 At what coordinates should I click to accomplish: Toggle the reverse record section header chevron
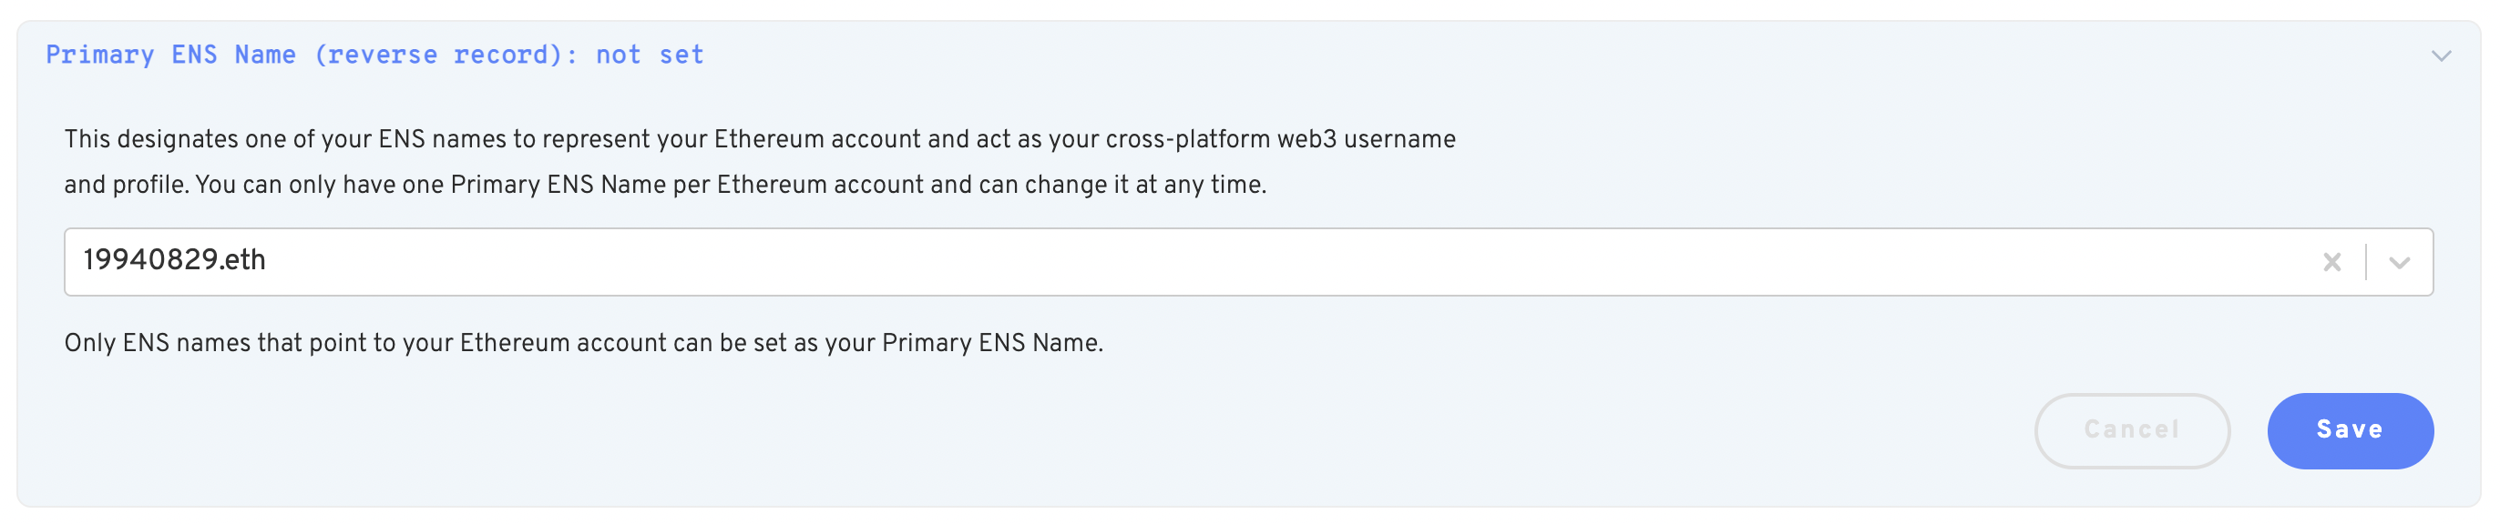(x=2441, y=56)
